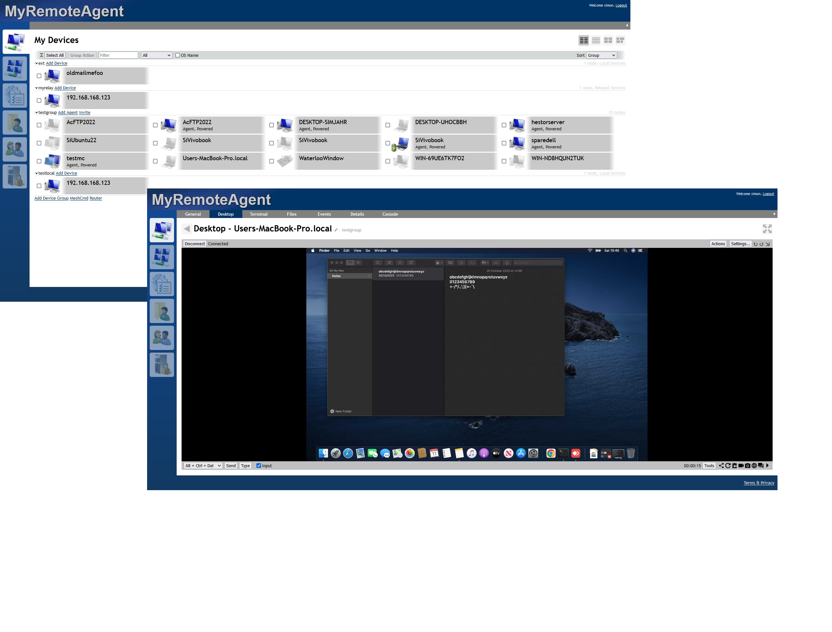Open the Sort Group dropdown
Image resolution: width=832 pixels, height=632 pixels.
click(x=602, y=55)
